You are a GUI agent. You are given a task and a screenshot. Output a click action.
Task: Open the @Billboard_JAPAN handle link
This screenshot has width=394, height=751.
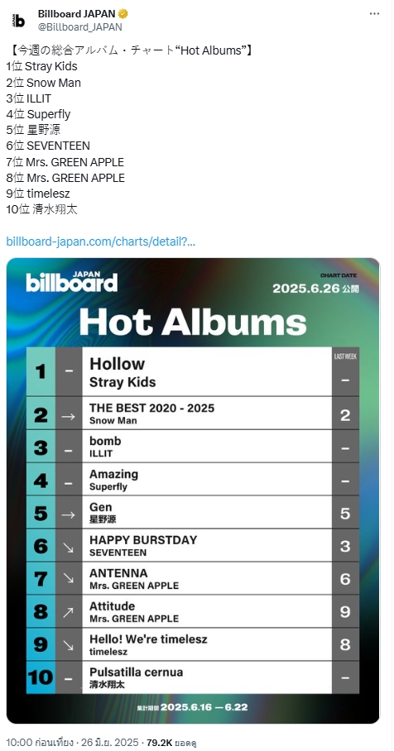click(80, 27)
